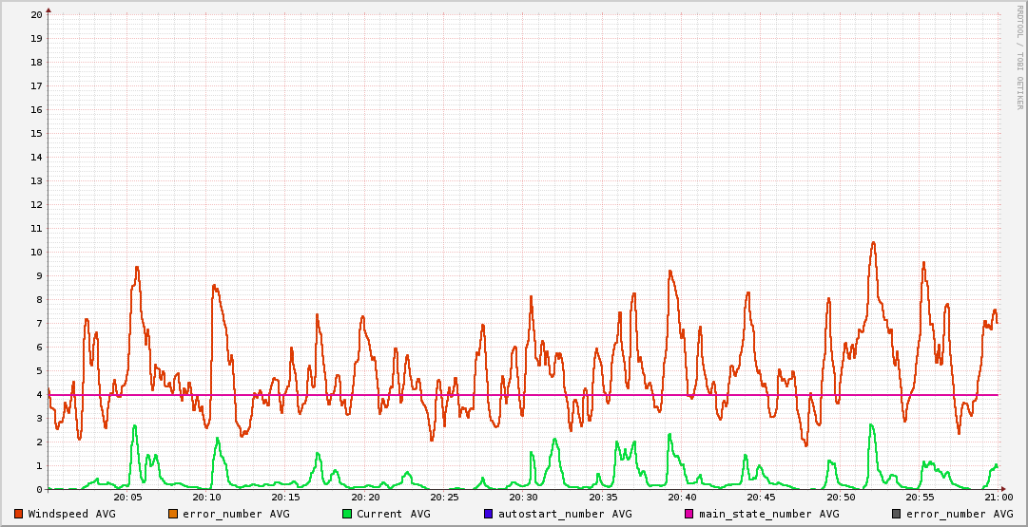1028x527 pixels.
Task: Click the y-axis value 6
Action: (x=40, y=347)
